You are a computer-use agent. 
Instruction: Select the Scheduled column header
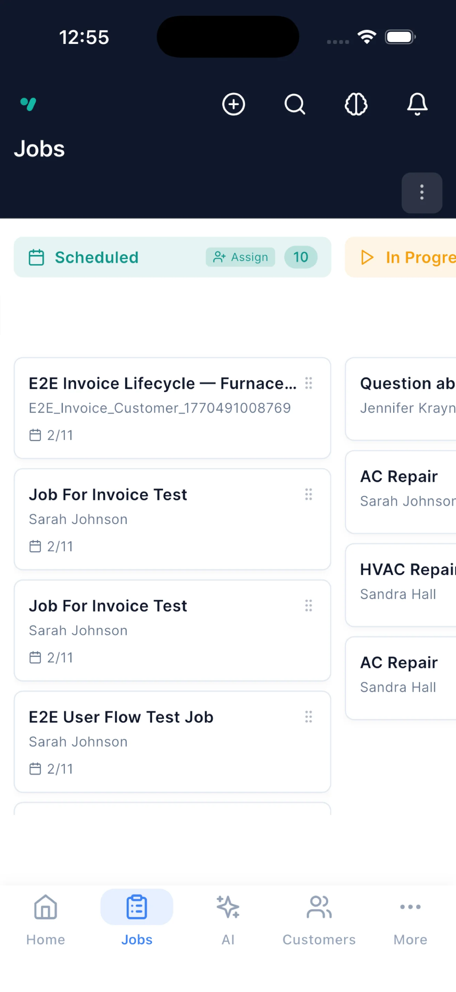[x=172, y=257]
